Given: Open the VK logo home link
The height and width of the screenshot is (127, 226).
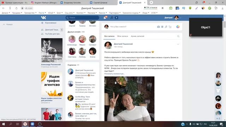Looking at the screenshot, I should [43, 18].
